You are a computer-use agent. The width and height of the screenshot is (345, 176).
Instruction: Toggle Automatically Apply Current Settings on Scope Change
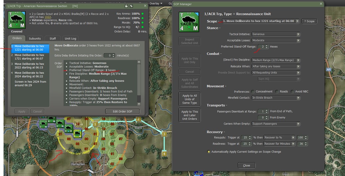(209, 152)
